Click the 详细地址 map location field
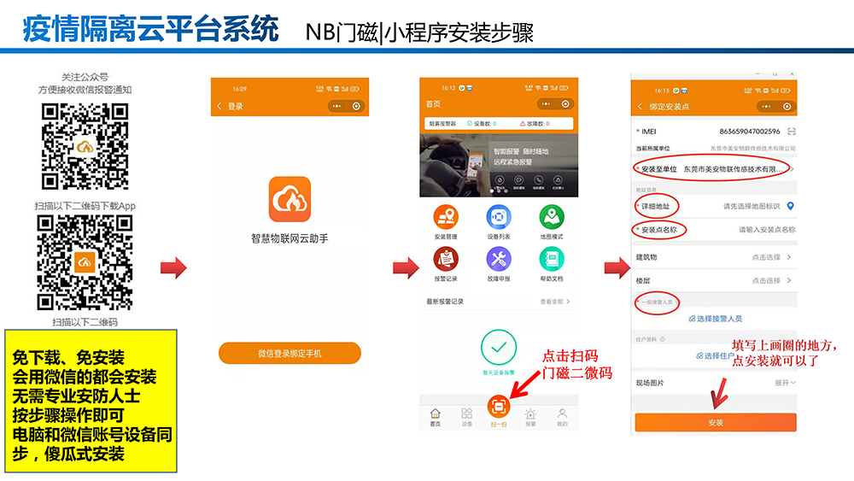This screenshot has height=481, width=854. point(752,207)
